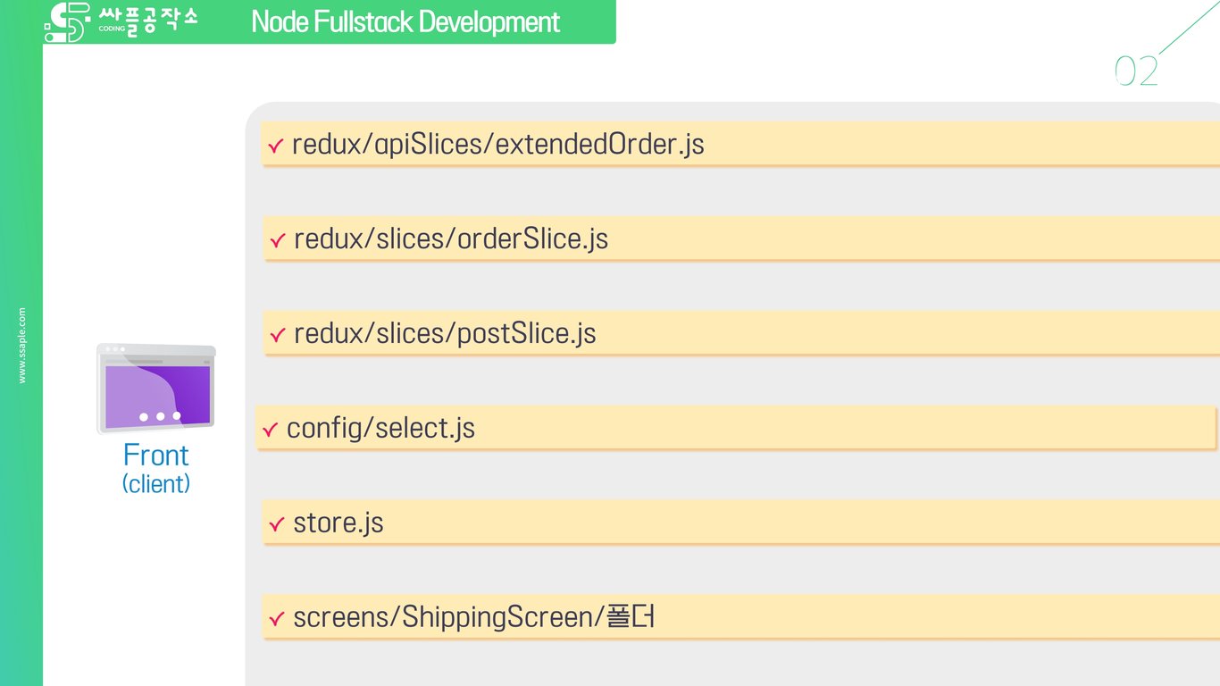Click the Ssaple coding workshop logo icon

click(67, 22)
